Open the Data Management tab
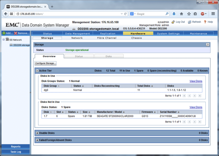Screen dimensions: 219x156 pyautogui.click(x=78, y=33)
